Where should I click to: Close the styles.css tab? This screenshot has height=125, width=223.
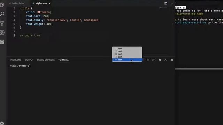[x=49, y=3]
